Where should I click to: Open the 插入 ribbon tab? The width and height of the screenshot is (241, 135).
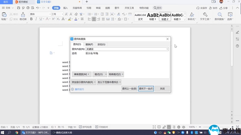coord(65,8)
